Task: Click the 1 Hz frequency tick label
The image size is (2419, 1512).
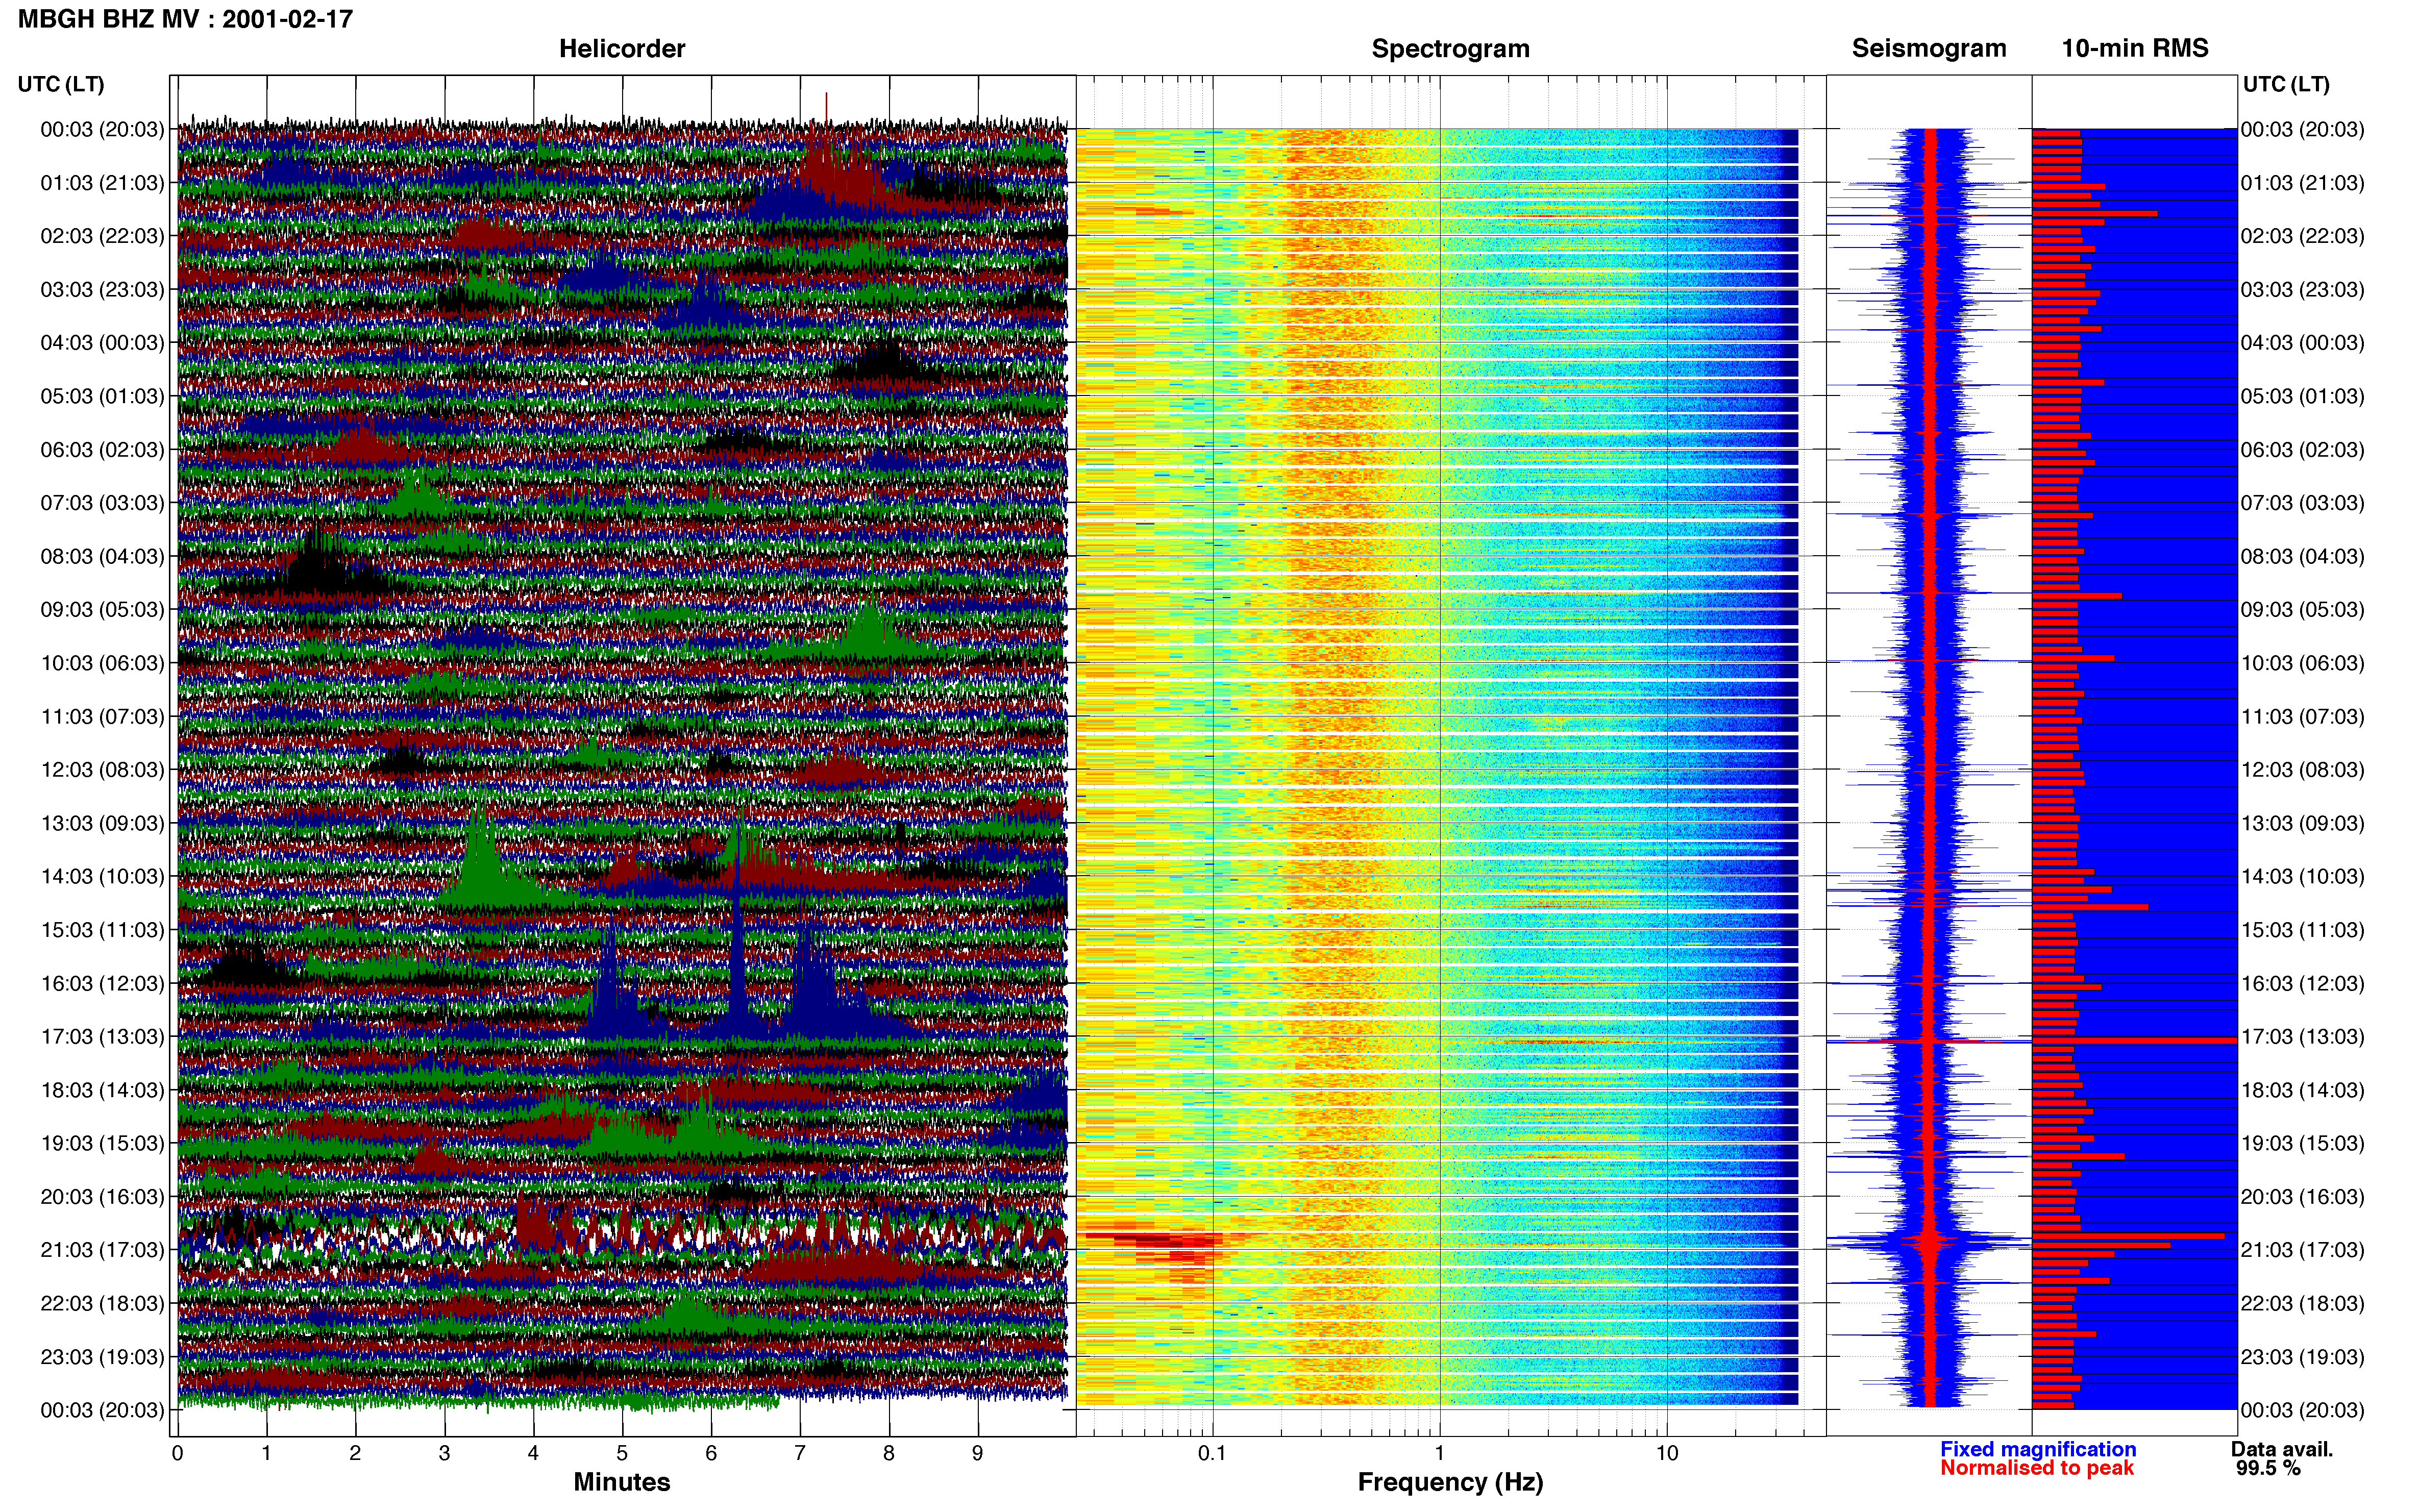Action: click(1439, 1453)
